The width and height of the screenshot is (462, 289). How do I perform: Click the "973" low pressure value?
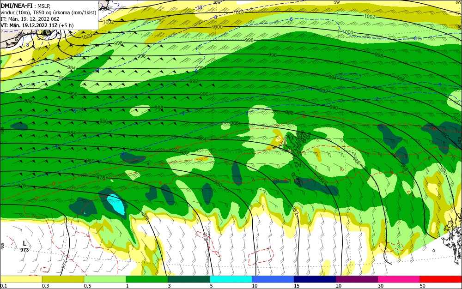[x=24, y=250]
